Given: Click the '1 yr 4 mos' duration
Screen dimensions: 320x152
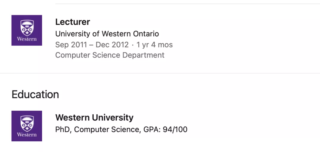Looking at the screenshot, I should 154,45.
